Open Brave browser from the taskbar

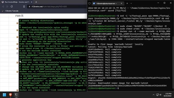coord(10,95)
